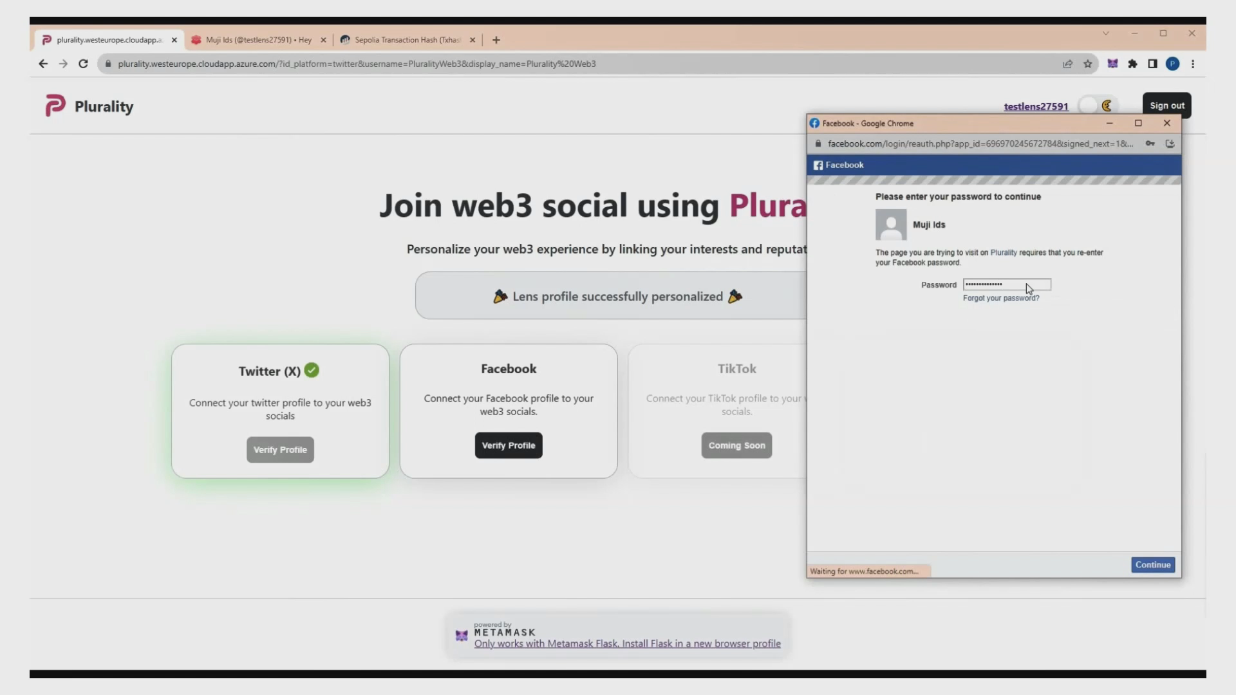Close the Muji Ids Hey tab
Screen dimensions: 1236x695
click(x=323, y=40)
